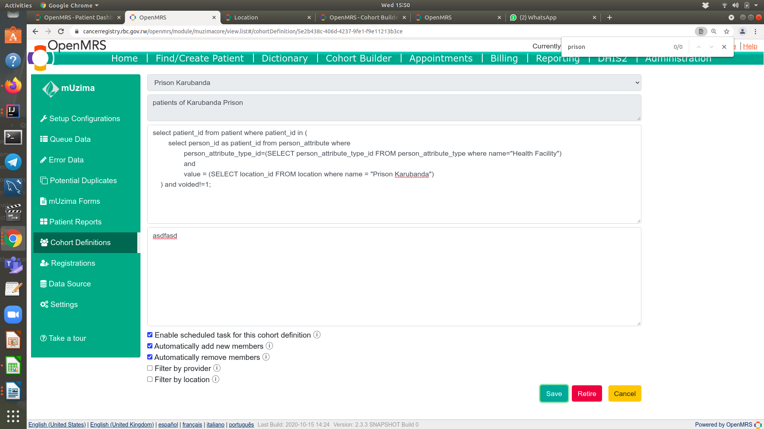Retire the cohort definition

pyautogui.click(x=587, y=394)
